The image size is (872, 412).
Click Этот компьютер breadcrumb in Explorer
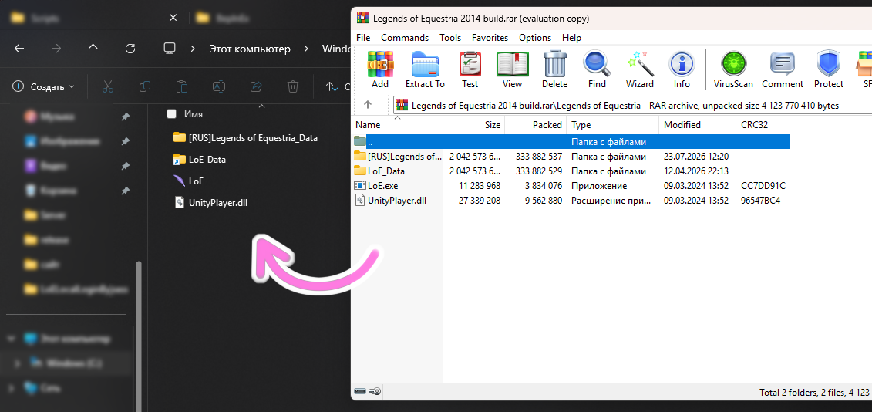[x=250, y=49]
